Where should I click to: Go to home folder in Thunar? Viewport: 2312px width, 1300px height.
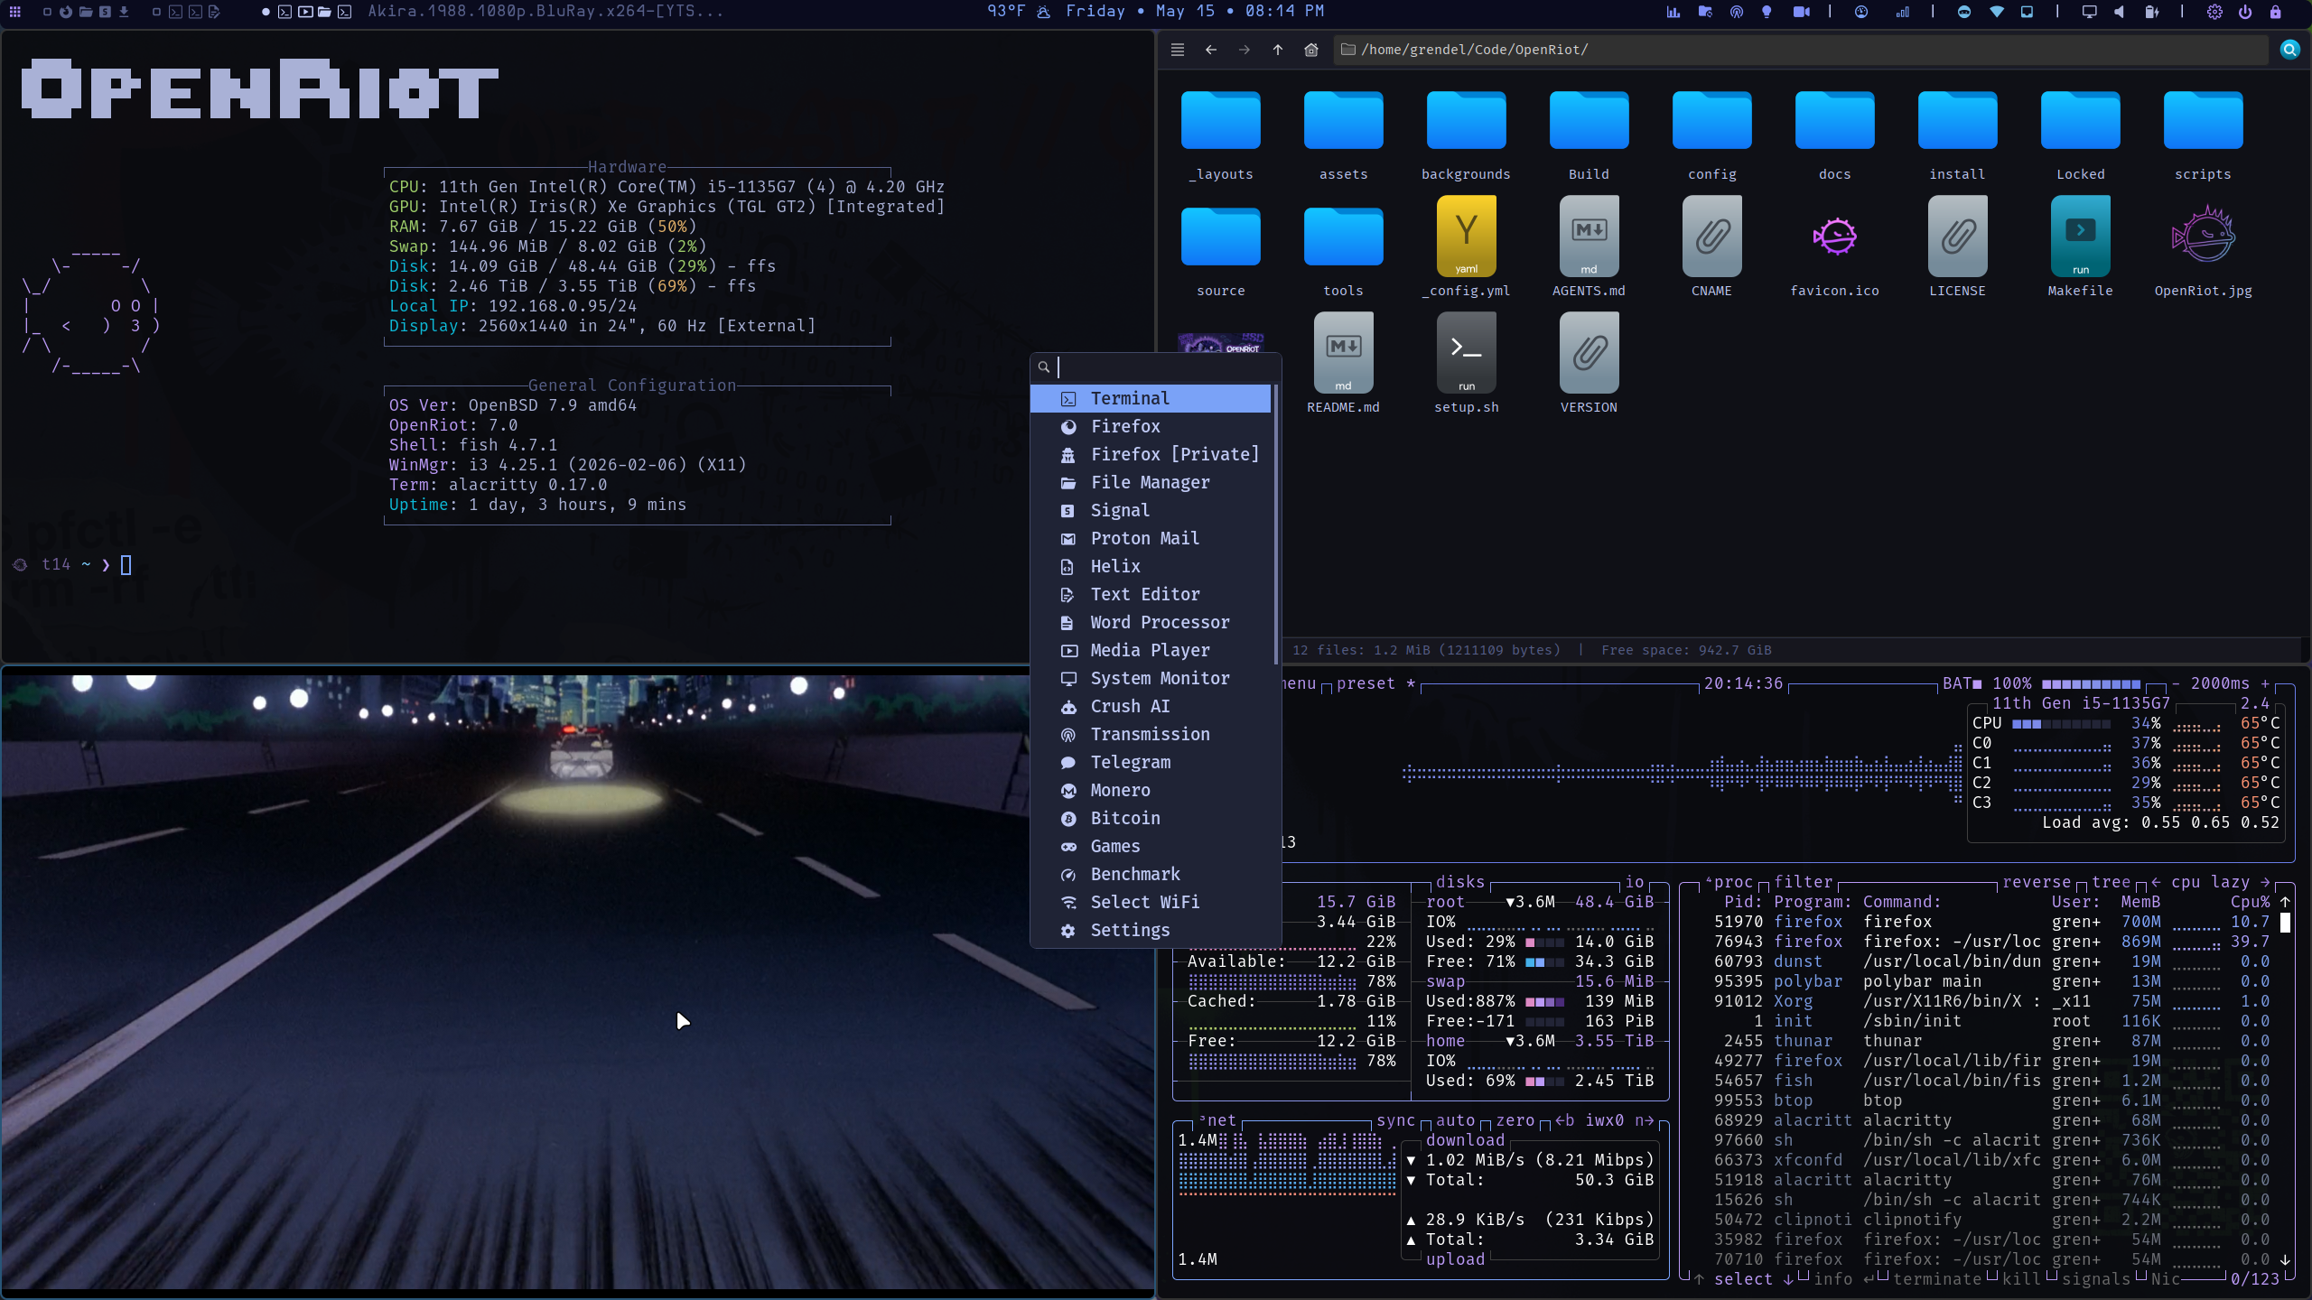[x=1311, y=50]
